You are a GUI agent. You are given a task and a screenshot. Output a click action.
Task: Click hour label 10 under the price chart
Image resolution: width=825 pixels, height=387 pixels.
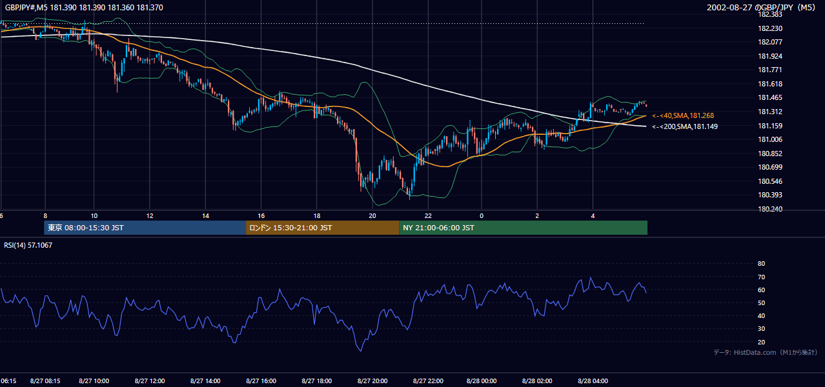tap(94, 215)
